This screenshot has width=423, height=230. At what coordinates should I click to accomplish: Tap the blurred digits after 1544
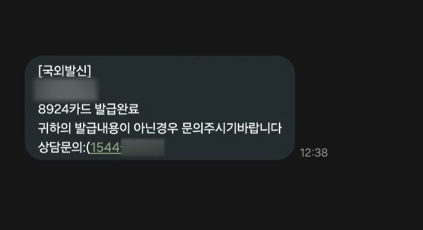pos(143,148)
